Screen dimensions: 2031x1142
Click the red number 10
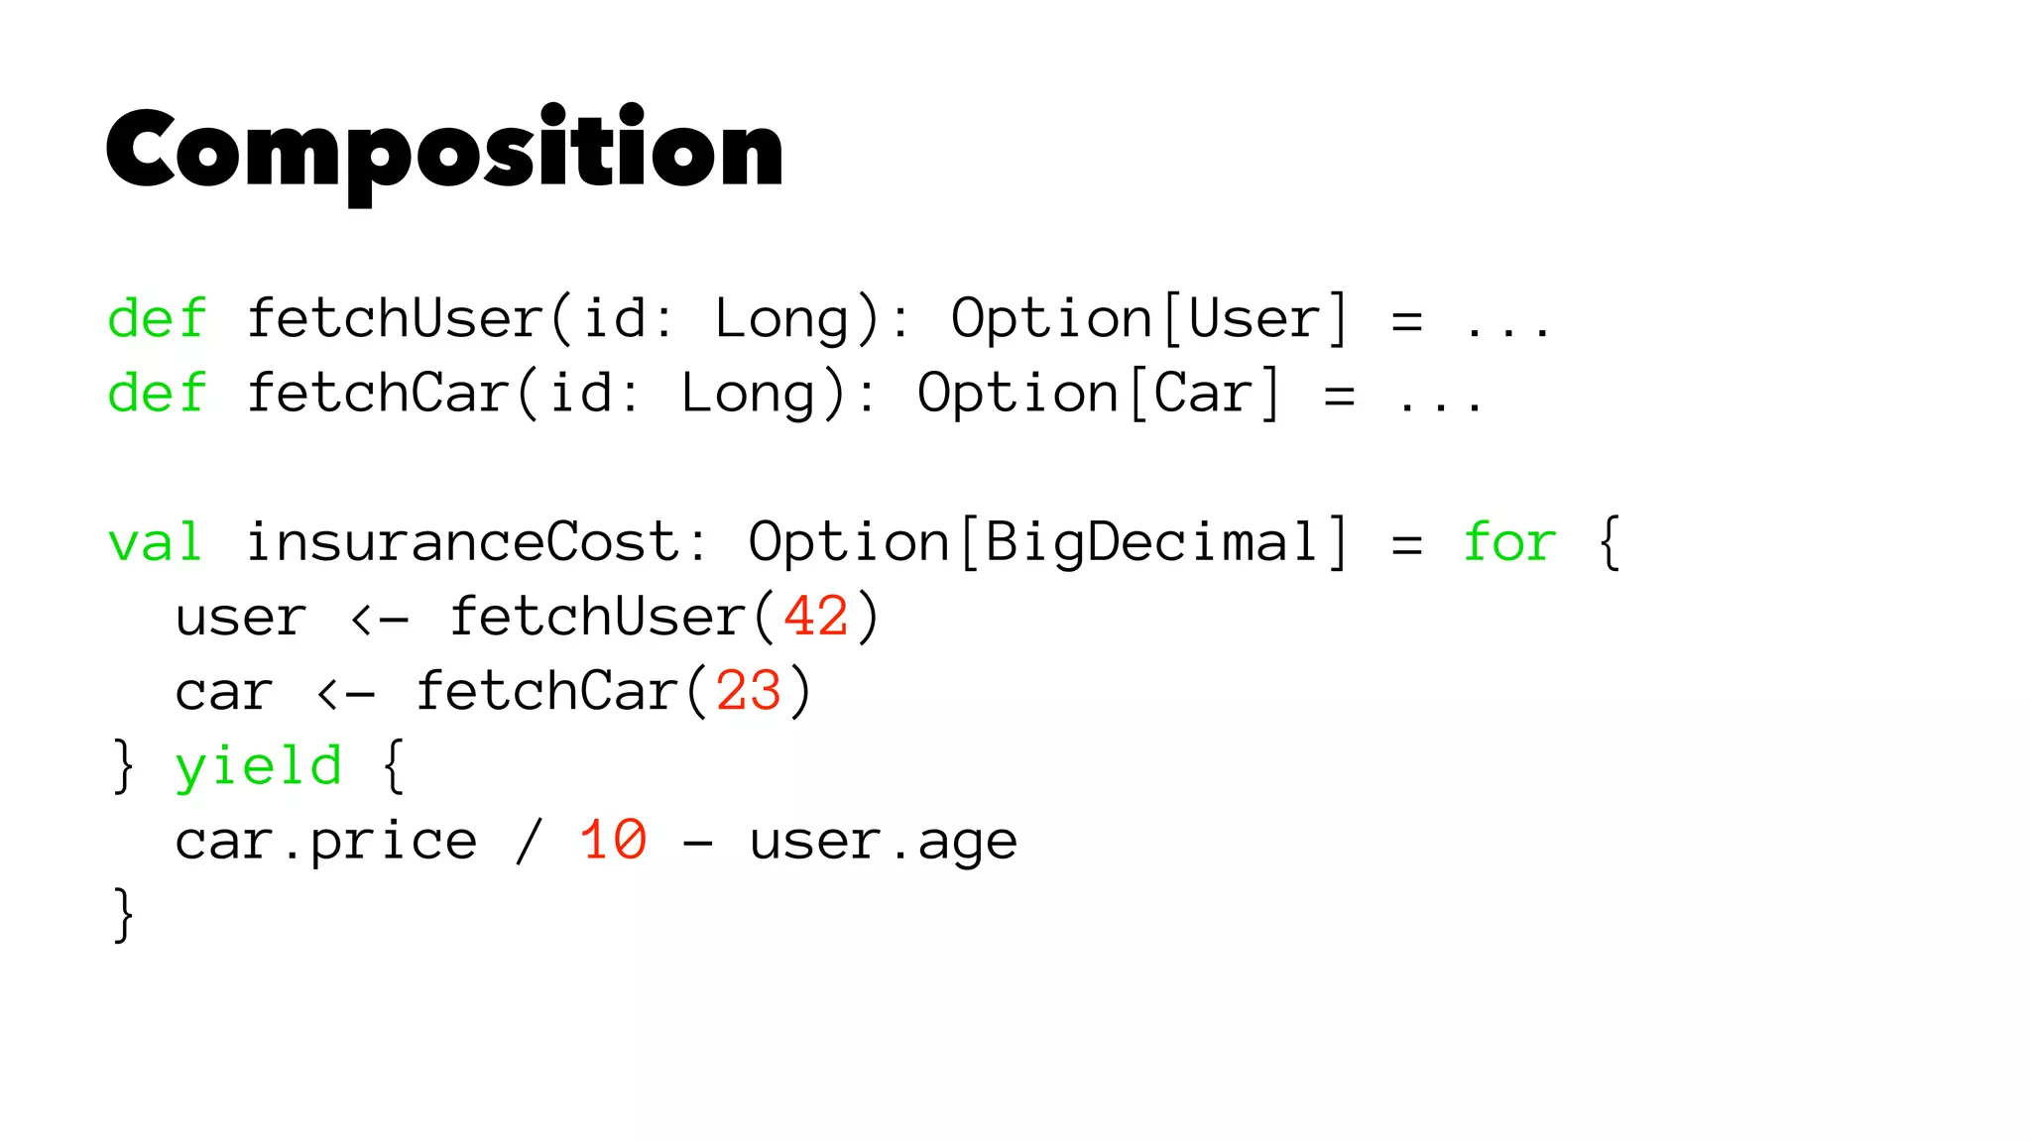(613, 842)
